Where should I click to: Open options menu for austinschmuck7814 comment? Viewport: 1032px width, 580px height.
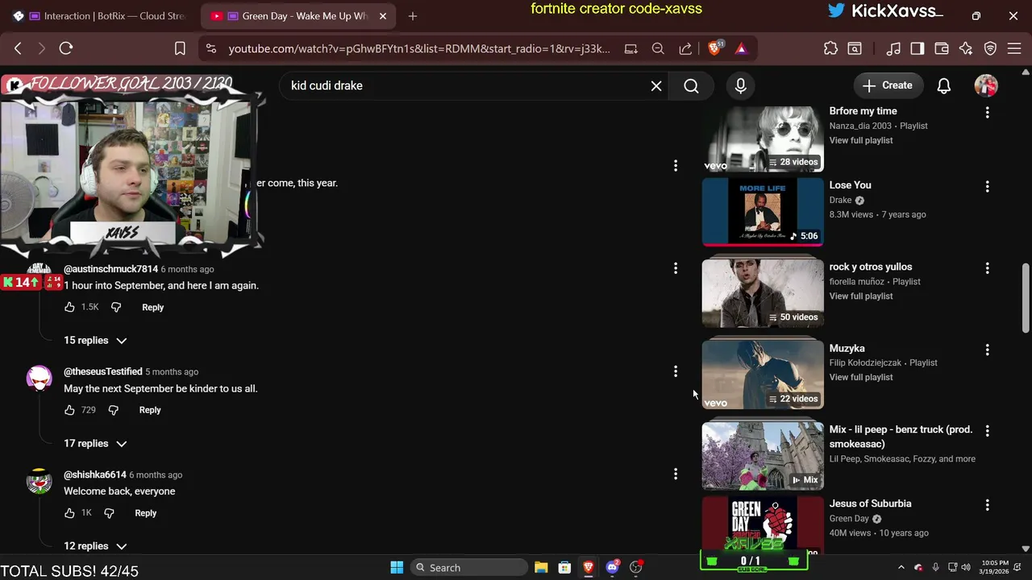coord(676,268)
